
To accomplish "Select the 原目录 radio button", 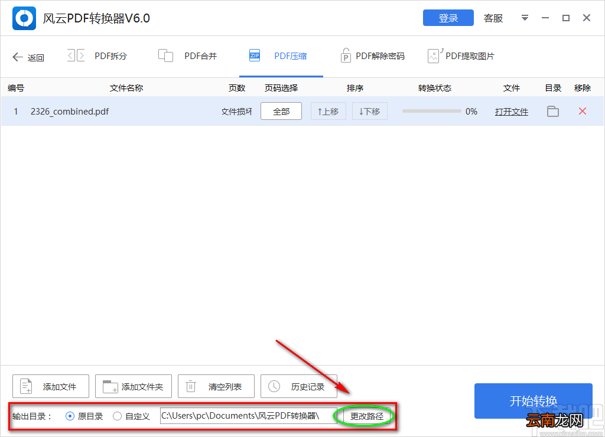I will [70, 416].
